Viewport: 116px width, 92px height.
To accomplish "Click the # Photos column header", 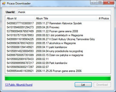I will [103, 18].
